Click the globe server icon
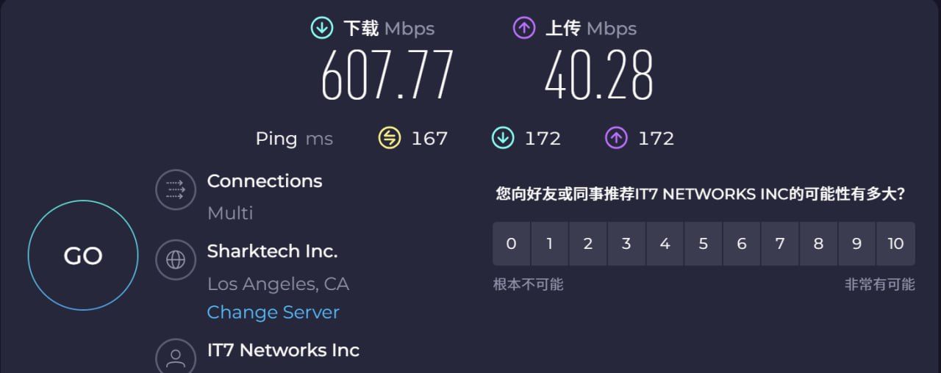 [x=176, y=260]
